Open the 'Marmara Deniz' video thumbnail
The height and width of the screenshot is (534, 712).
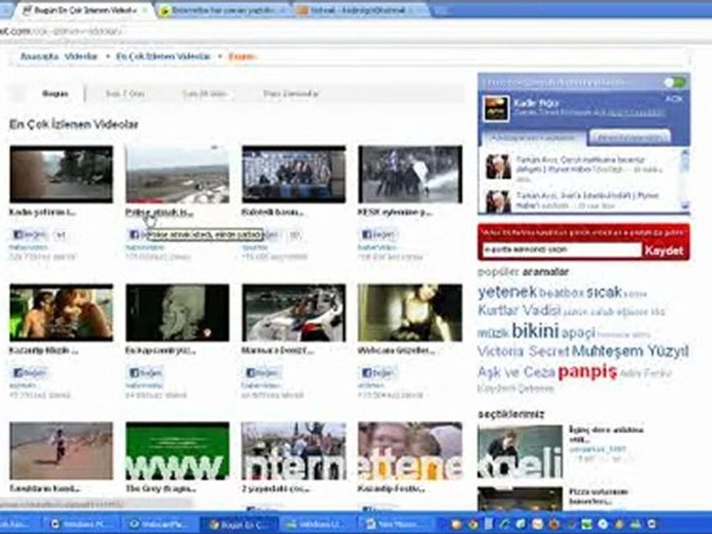294,312
